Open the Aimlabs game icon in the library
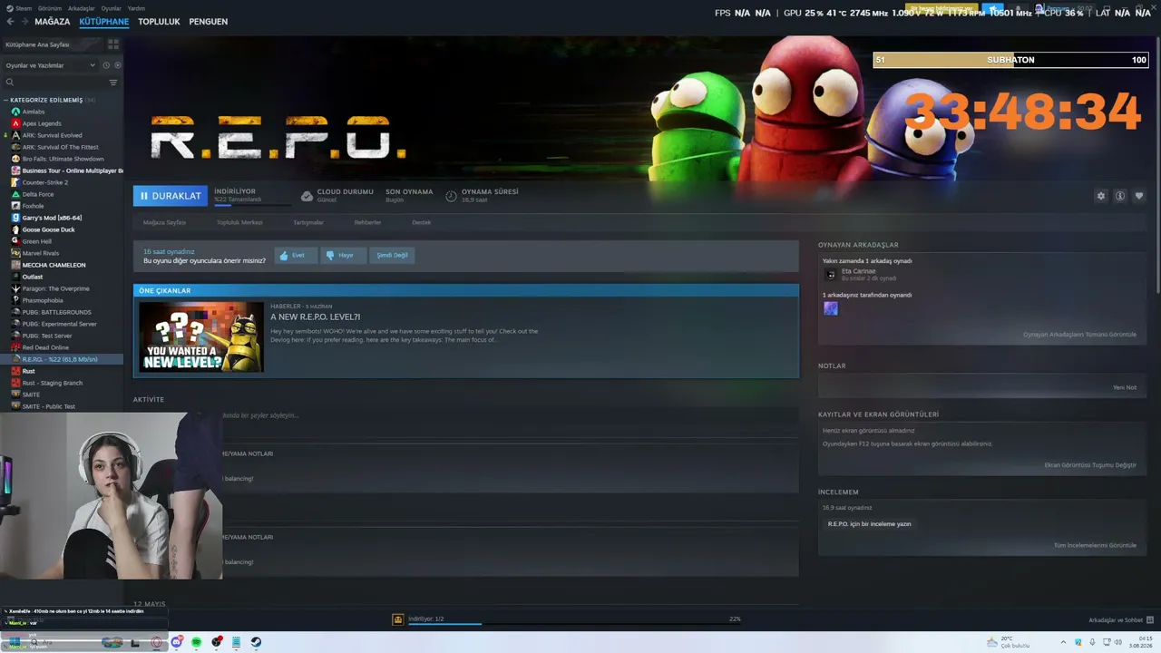This screenshot has width=1161, height=653. [15, 112]
